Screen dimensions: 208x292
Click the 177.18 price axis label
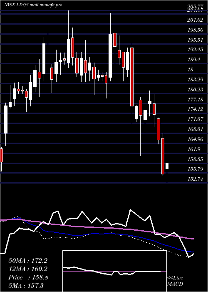click(x=195, y=100)
